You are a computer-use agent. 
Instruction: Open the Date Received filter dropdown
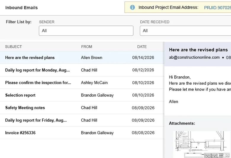click(185, 31)
